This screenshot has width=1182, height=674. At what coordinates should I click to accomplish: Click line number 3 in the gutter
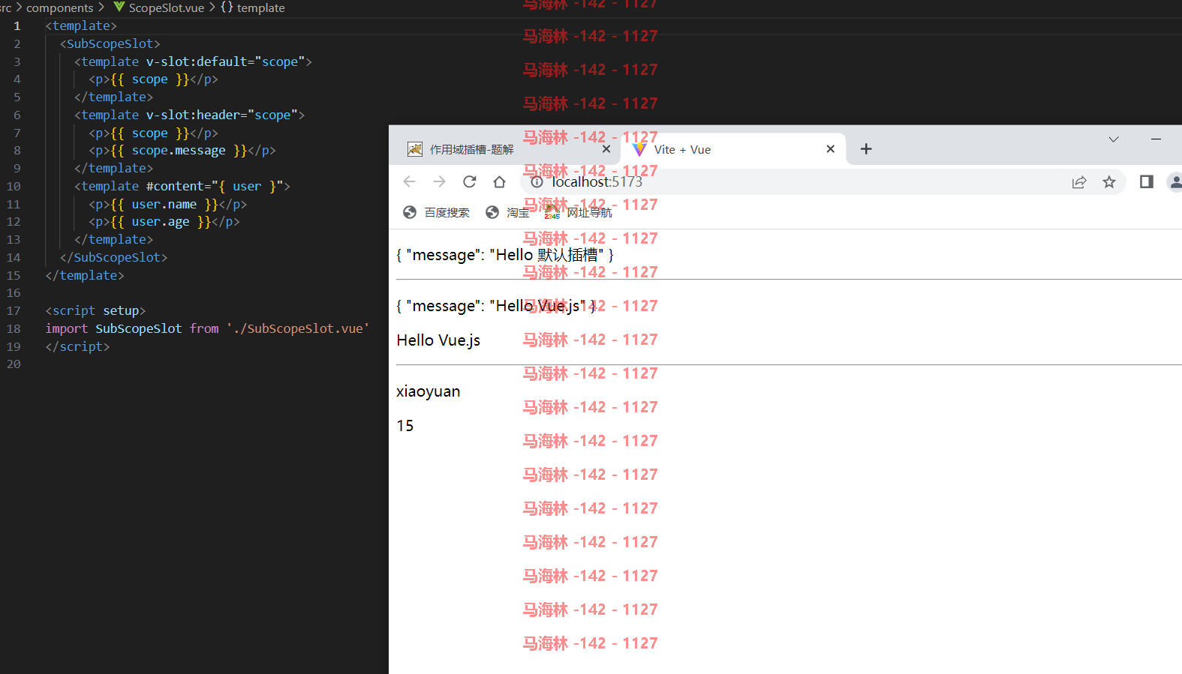17,61
